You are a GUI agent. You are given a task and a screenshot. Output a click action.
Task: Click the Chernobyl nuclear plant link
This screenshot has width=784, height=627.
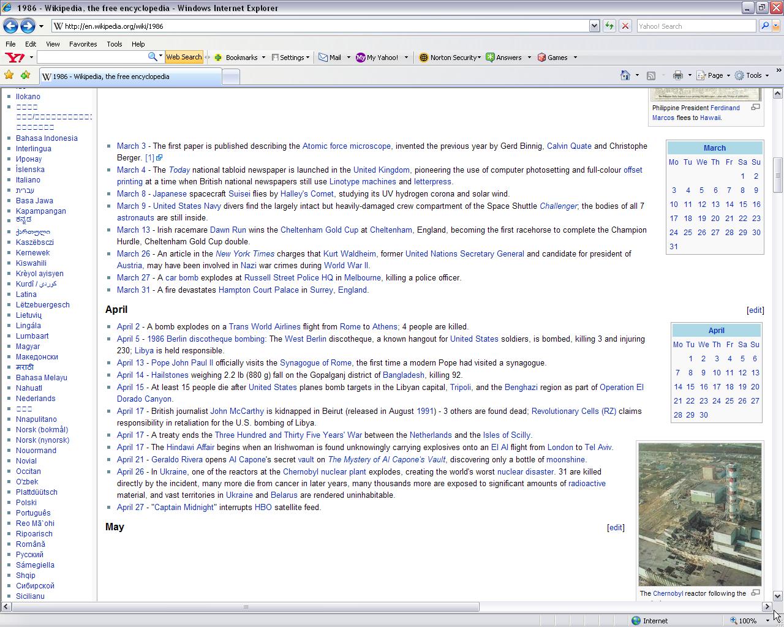point(324,471)
